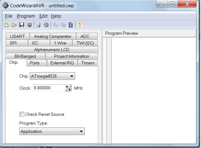201x148 pixels.
Task: Switch to the ADC tab
Action: pyautogui.click(x=87, y=36)
